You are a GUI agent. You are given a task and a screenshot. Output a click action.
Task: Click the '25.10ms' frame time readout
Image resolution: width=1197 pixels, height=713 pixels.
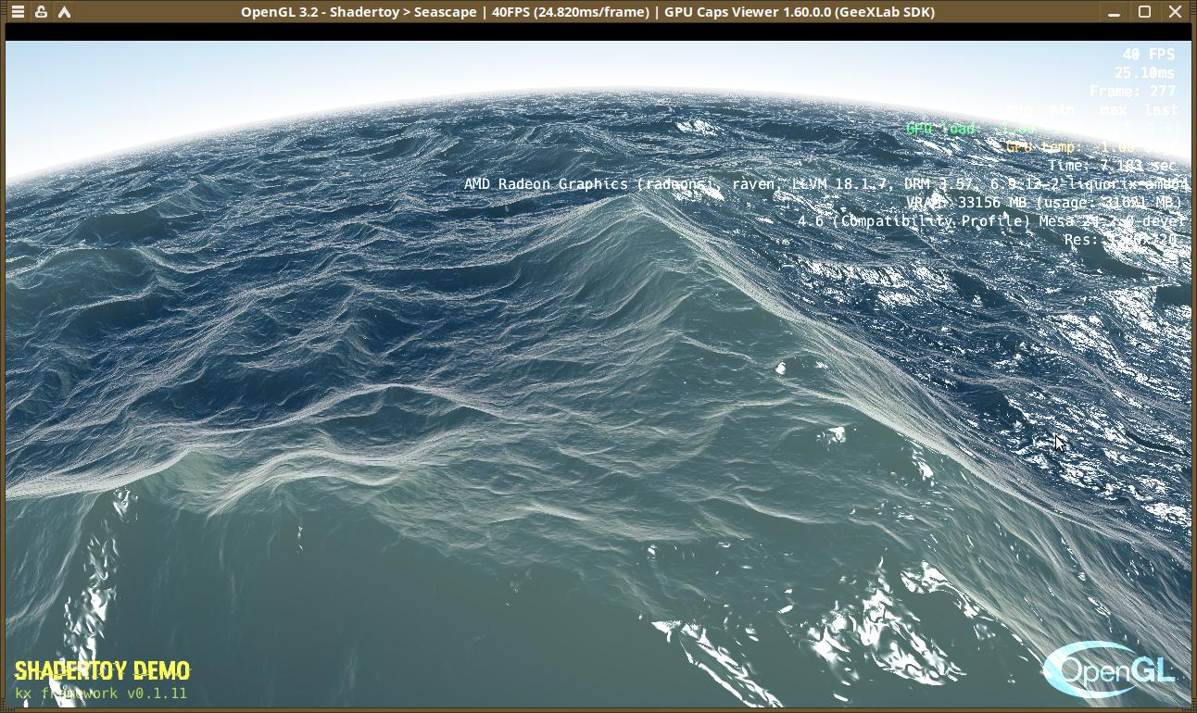tap(1145, 73)
